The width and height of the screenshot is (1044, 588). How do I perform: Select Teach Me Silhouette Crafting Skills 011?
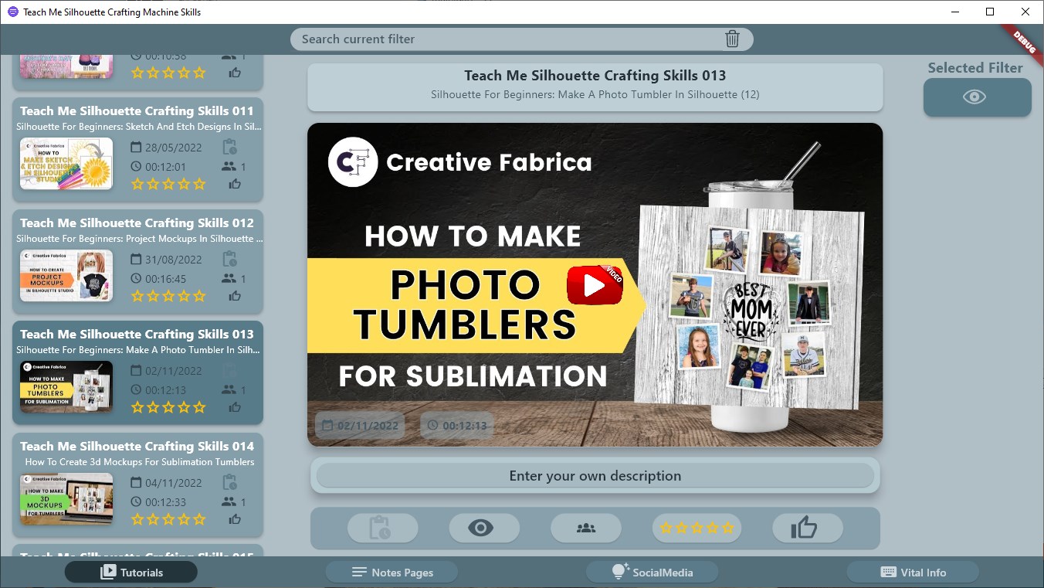[x=137, y=111]
